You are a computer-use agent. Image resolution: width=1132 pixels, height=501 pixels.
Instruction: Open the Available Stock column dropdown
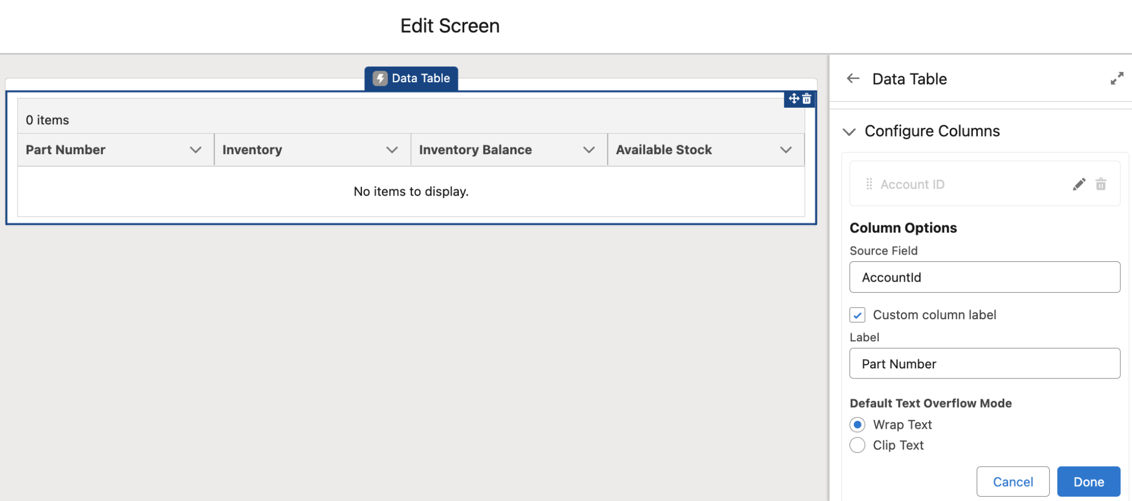point(785,149)
